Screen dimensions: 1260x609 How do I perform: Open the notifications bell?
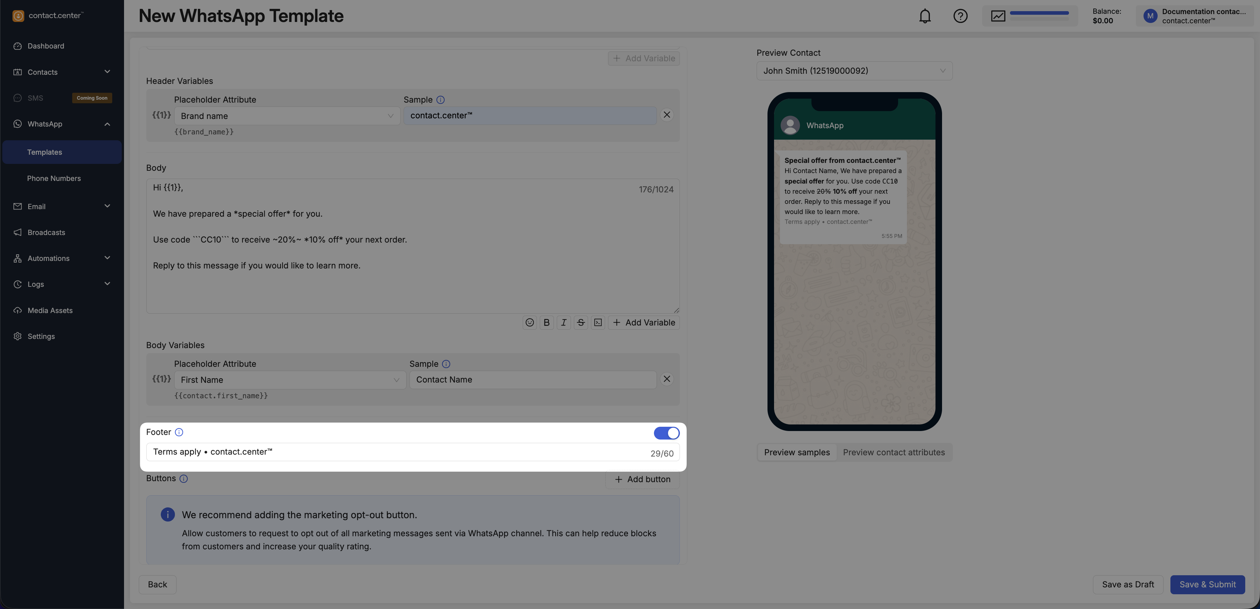pyautogui.click(x=924, y=16)
